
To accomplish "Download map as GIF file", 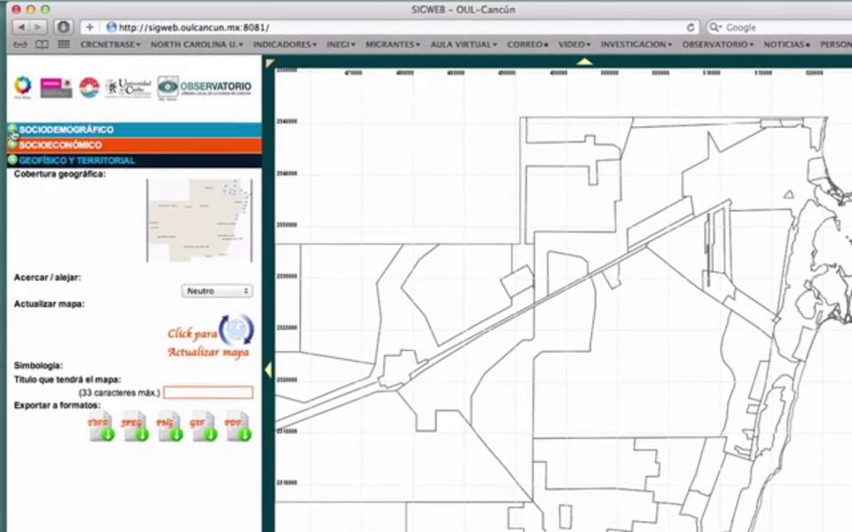I will pyautogui.click(x=204, y=426).
